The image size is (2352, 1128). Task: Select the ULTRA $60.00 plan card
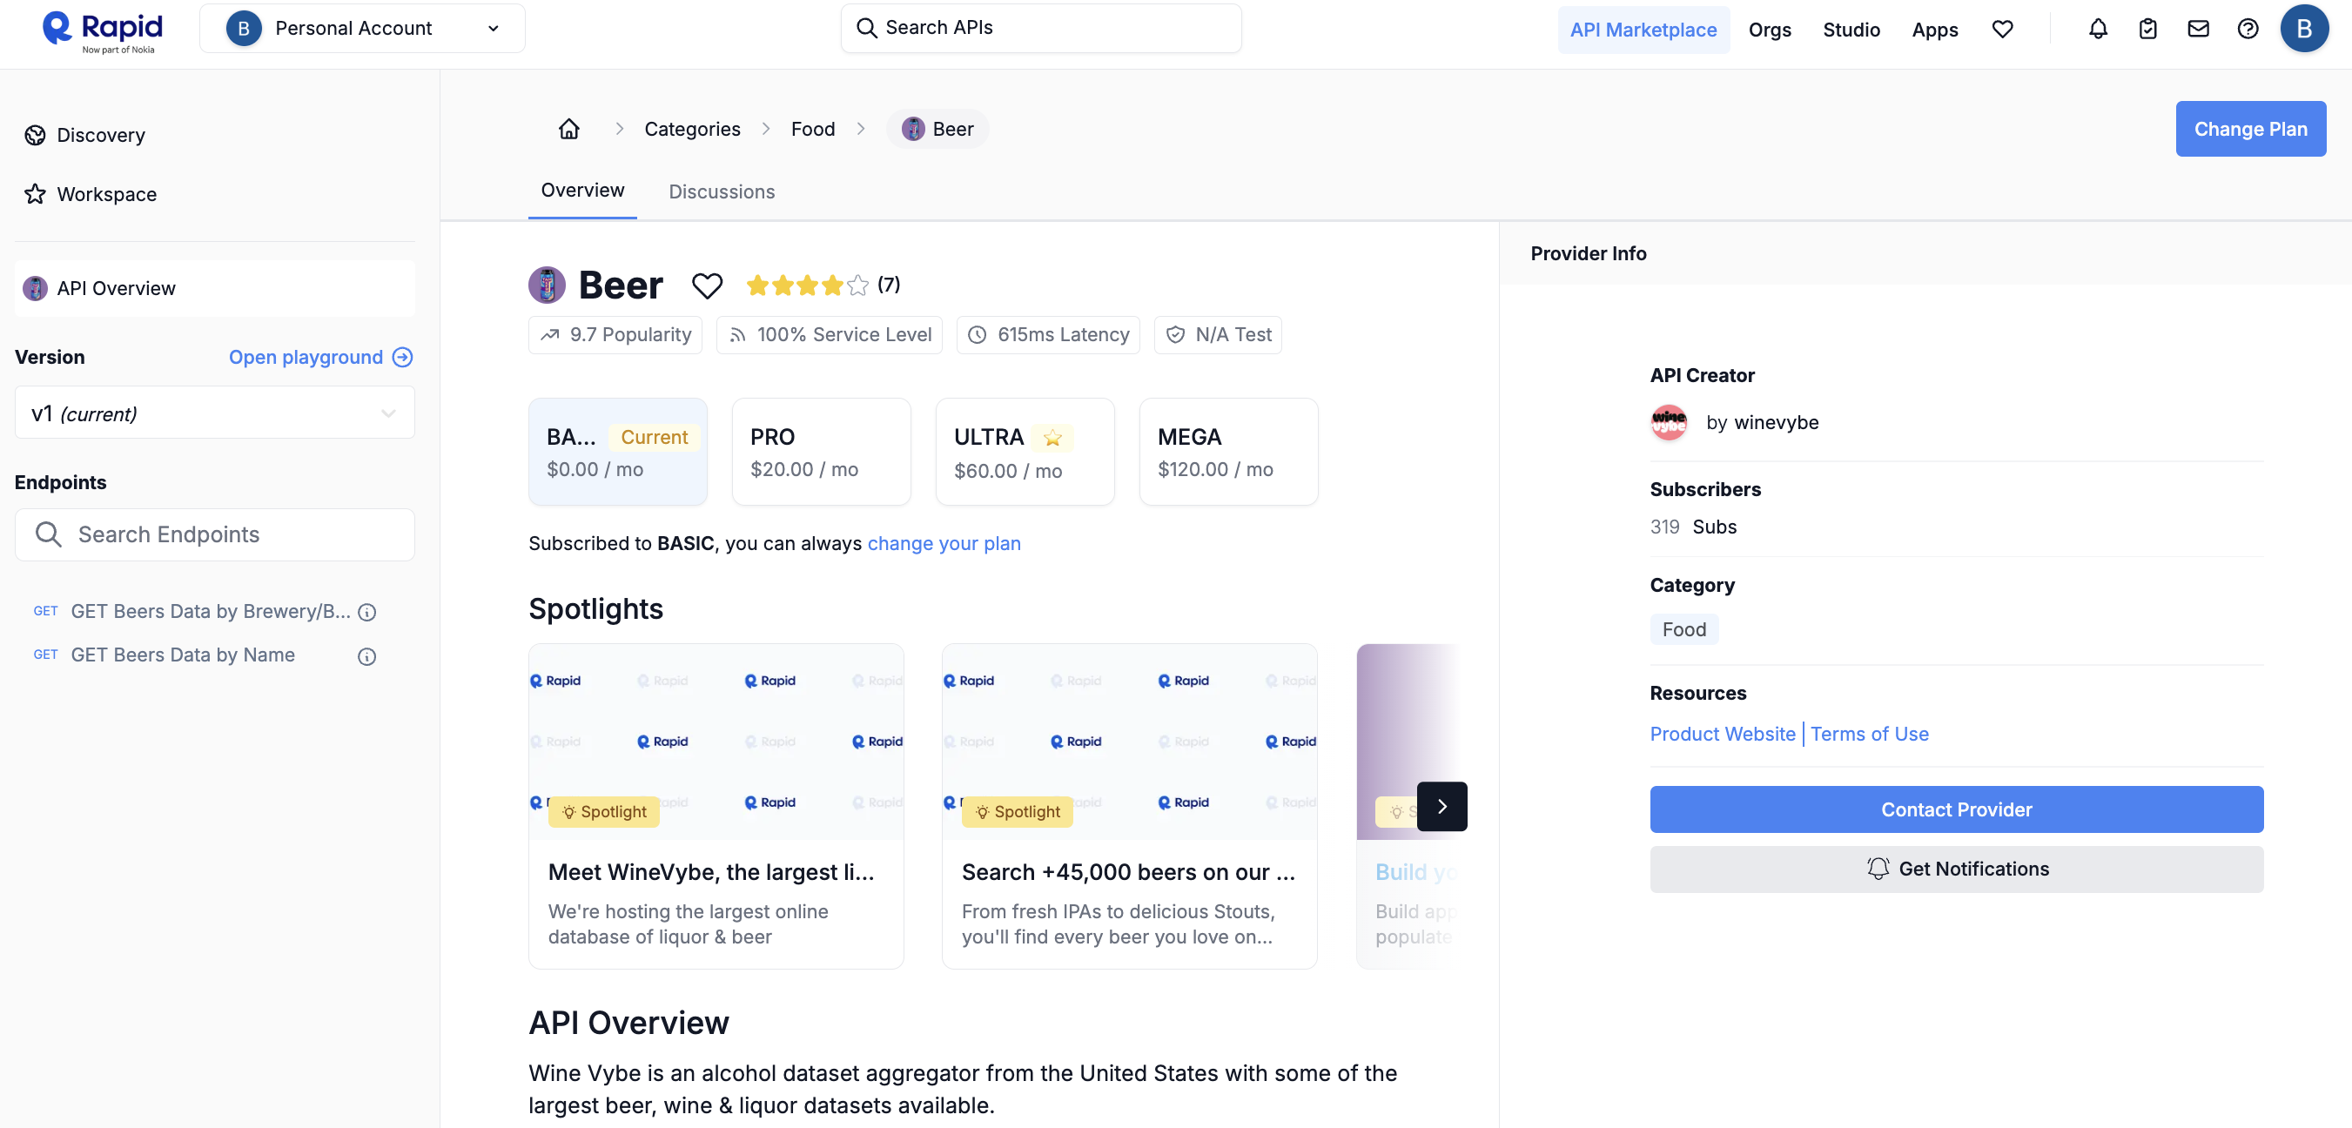coord(1025,451)
